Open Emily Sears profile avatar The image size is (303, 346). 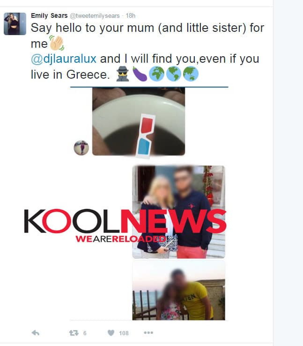(15, 24)
